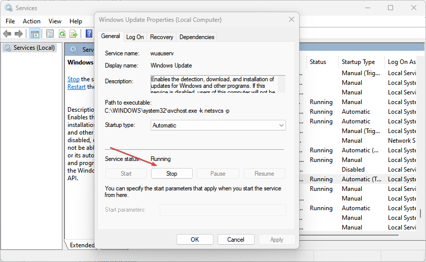Open the blue Help toolbar icon
This screenshot has height=262, width=426.
coord(89,34)
